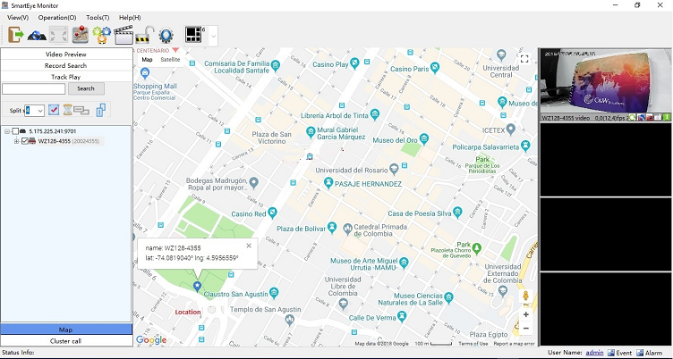Click the Bodegas Madrugón map marker

pyautogui.click(x=253, y=183)
